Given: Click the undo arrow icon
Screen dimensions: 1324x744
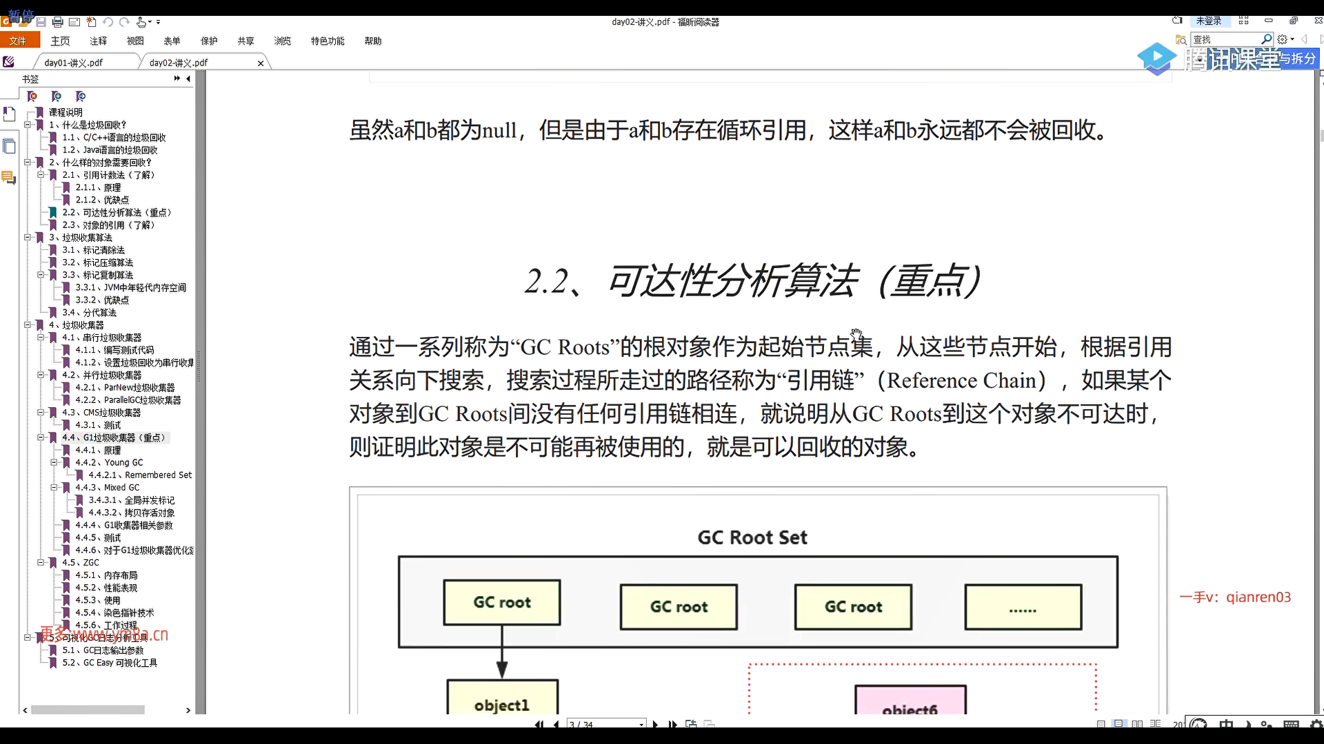Looking at the screenshot, I should (x=108, y=22).
